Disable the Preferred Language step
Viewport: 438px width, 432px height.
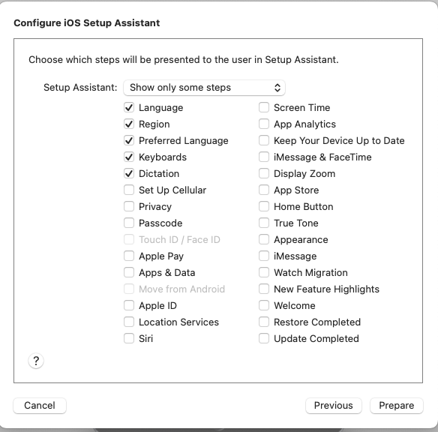[129, 140]
